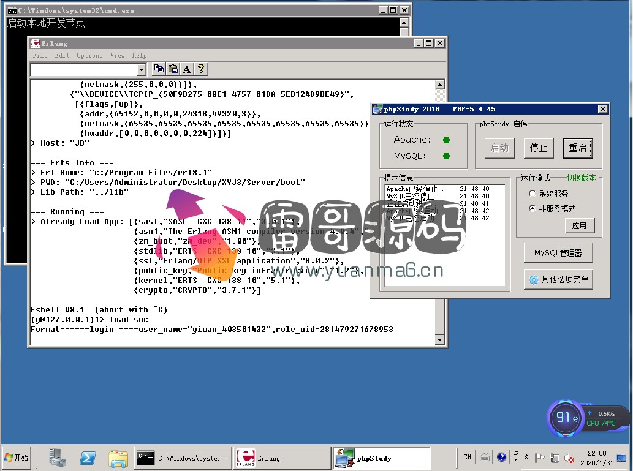This screenshot has width=633, height=471.
Task: Close the cmd.exe window
Action: coord(404,10)
